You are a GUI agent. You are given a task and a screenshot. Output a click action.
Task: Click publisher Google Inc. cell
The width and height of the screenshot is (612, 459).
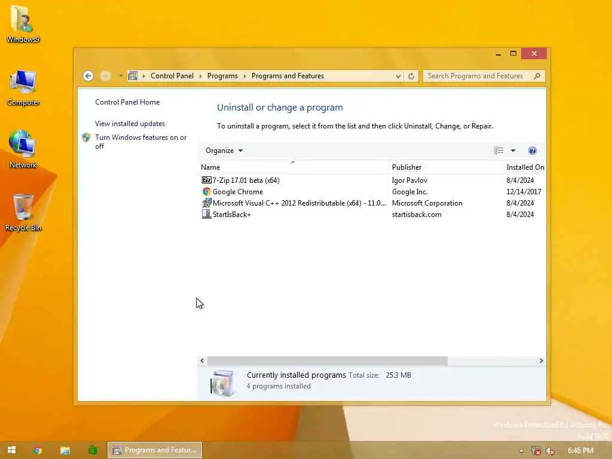click(410, 192)
